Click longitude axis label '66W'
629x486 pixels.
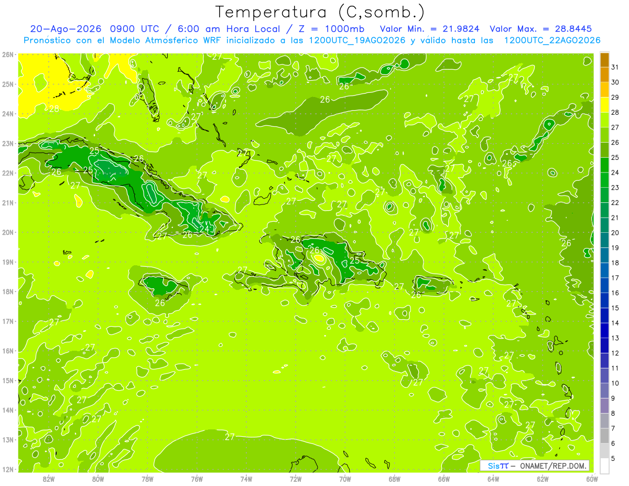(444, 478)
